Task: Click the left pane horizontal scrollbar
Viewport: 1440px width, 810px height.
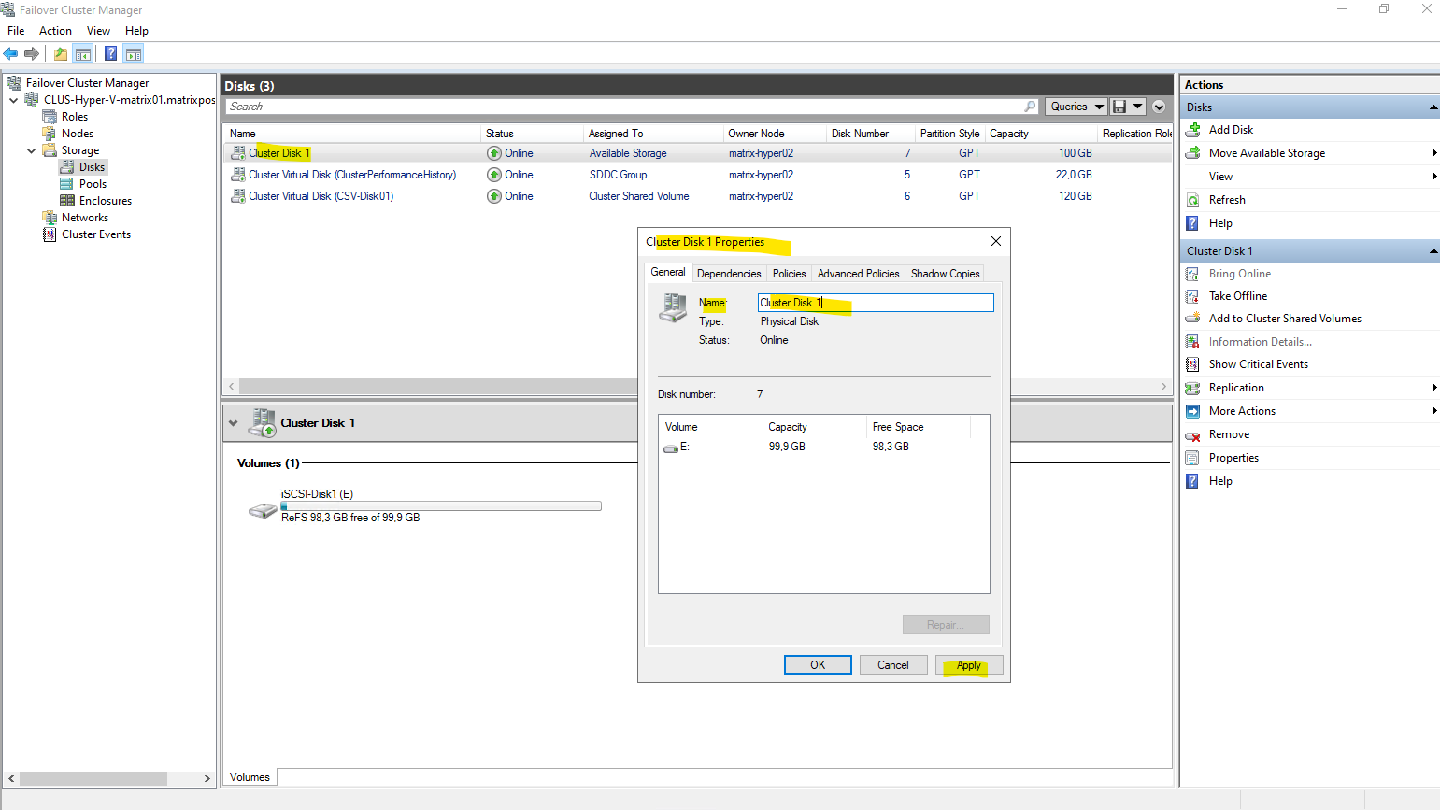Action: pos(93,778)
